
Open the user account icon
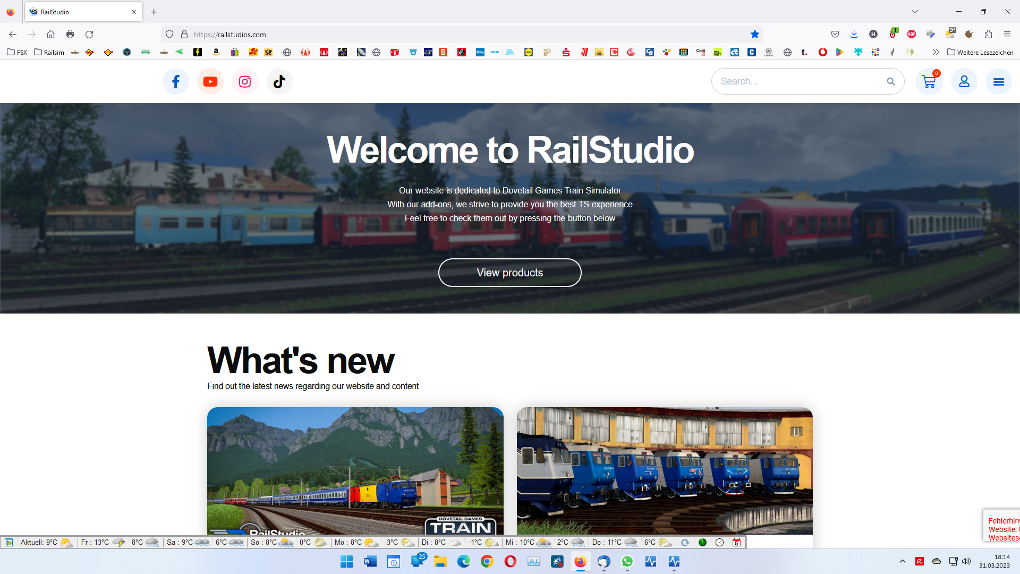pos(964,81)
